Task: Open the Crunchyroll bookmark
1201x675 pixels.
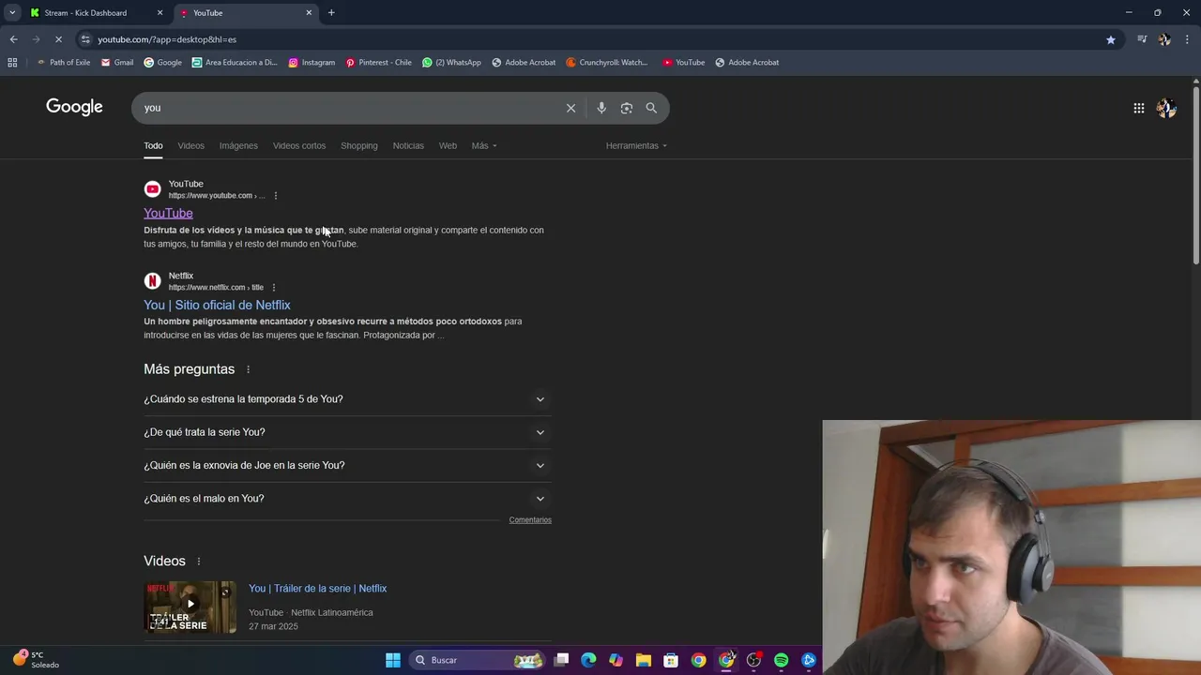Action: tap(607, 63)
